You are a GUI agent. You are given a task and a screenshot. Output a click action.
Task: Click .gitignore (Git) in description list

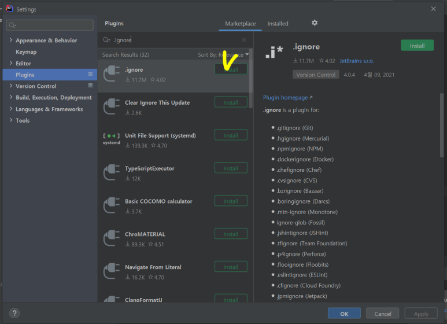295,128
